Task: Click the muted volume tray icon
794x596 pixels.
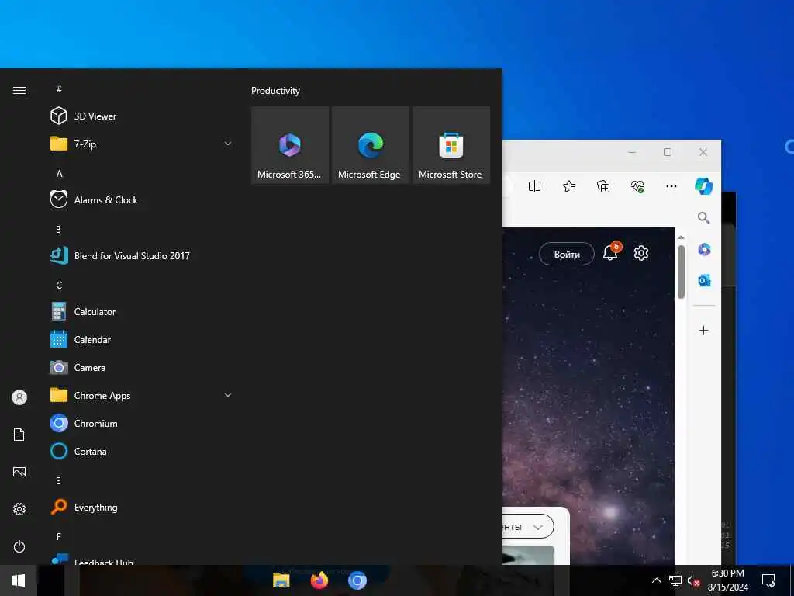Action: click(x=693, y=580)
